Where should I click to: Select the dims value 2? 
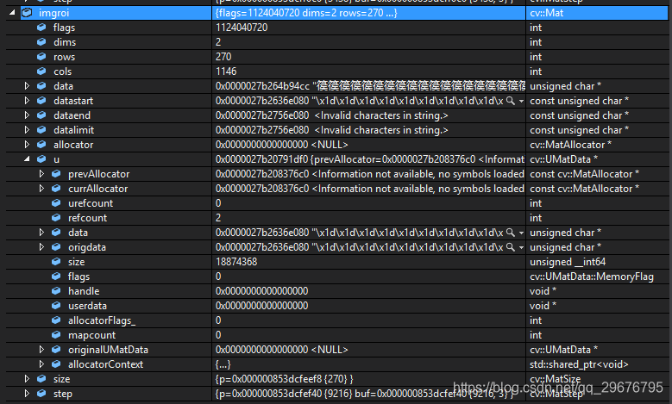(218, 42)
